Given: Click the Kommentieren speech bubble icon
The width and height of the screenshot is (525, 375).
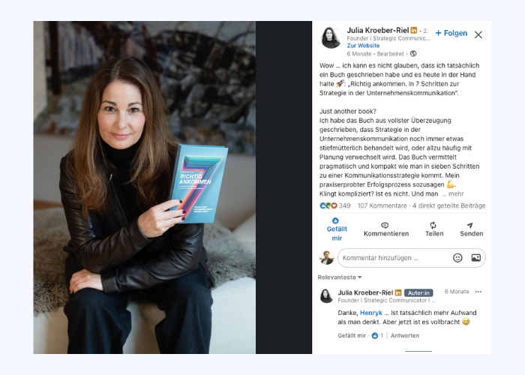Looking at the screenshot, I should [x=385, y=225].
